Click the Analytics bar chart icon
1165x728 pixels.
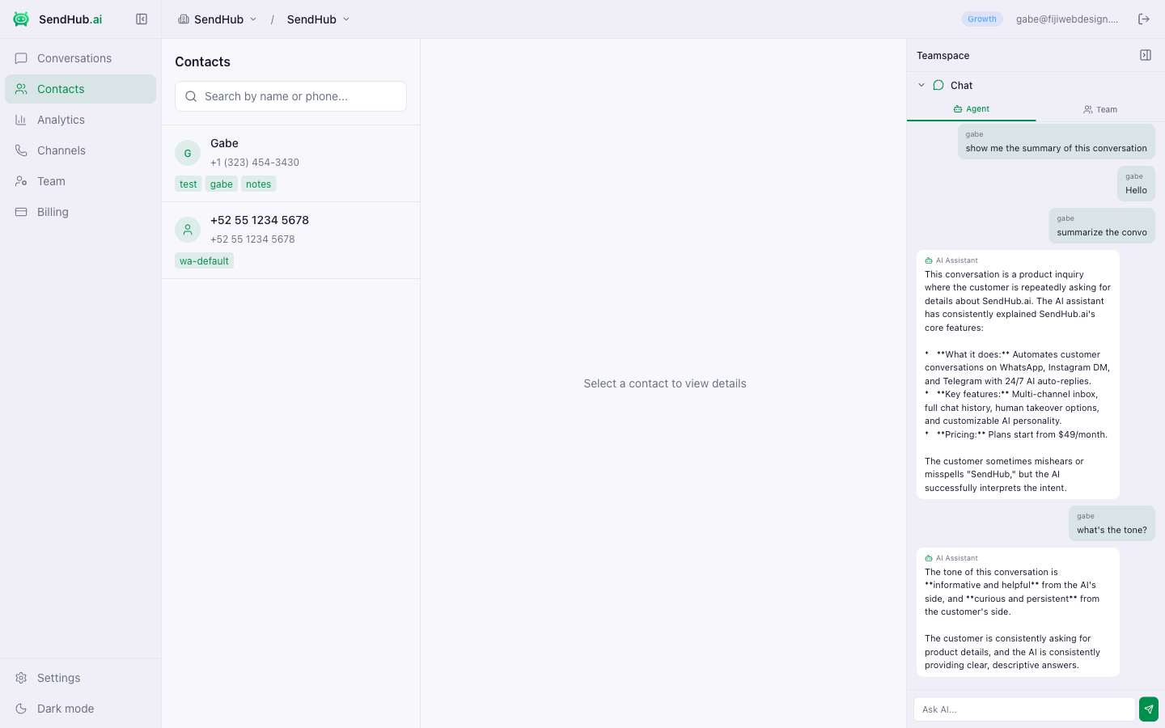click(x=21, y=120)
